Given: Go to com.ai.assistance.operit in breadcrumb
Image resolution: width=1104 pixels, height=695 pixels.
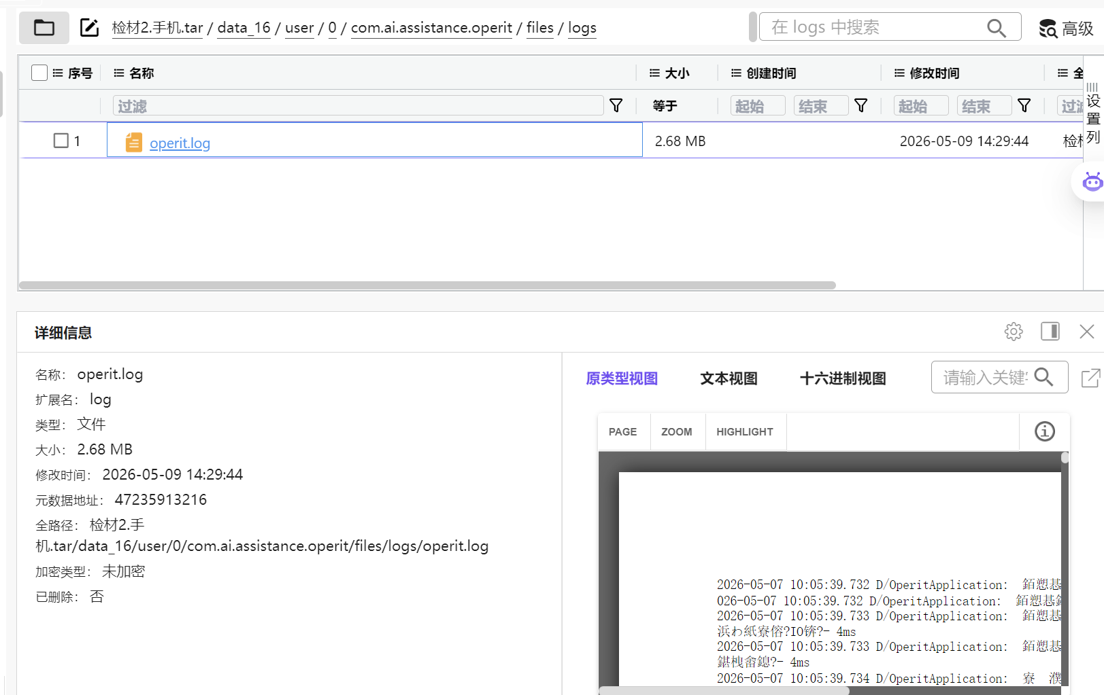Looking at the screenshot, I should point(431,28).
